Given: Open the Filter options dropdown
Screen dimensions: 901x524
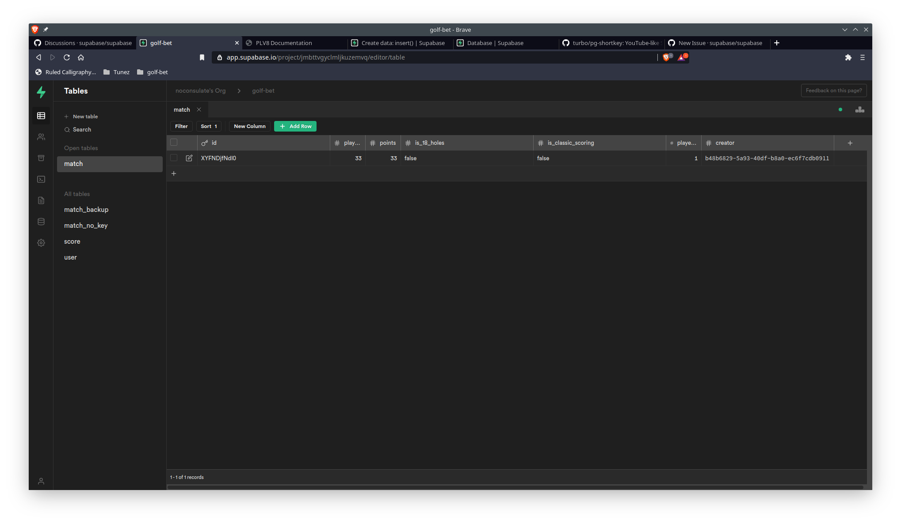Looking at the screenshot, I should click(x=181, y=126).
